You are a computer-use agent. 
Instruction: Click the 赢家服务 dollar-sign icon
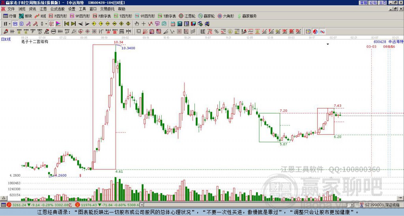[x=239, y=16]
